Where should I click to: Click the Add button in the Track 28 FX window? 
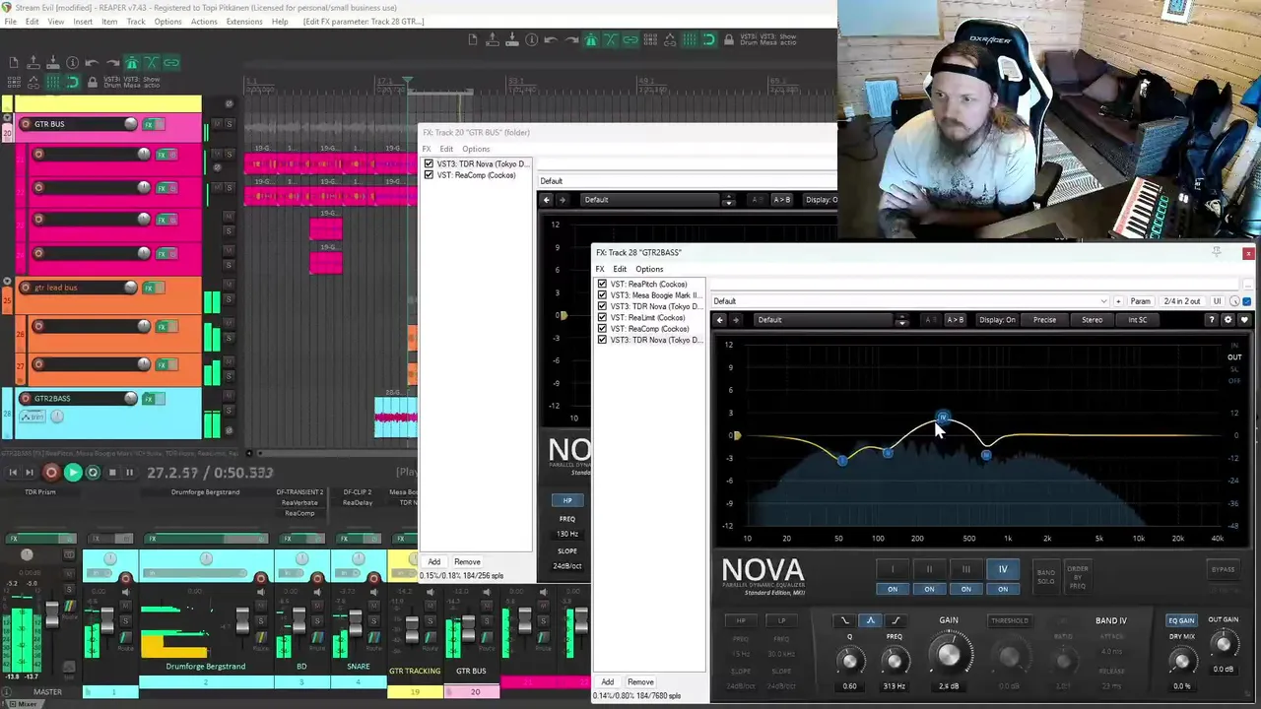pyautogui.click(x=608, y=682)
